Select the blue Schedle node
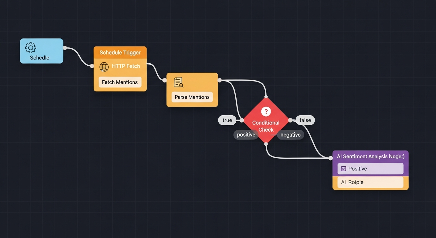436x238 pixels. pos(41,51)
